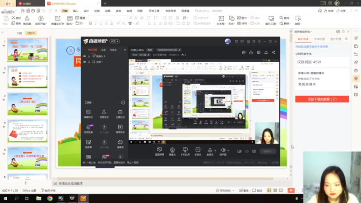Click the red download and replace all button
Viewport: 361px width, 203px height.
tap(322, 99)
